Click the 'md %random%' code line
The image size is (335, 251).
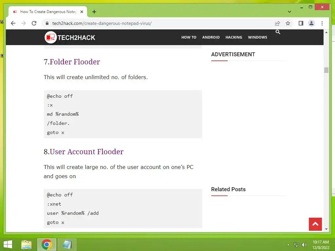(x=63, y=114)
